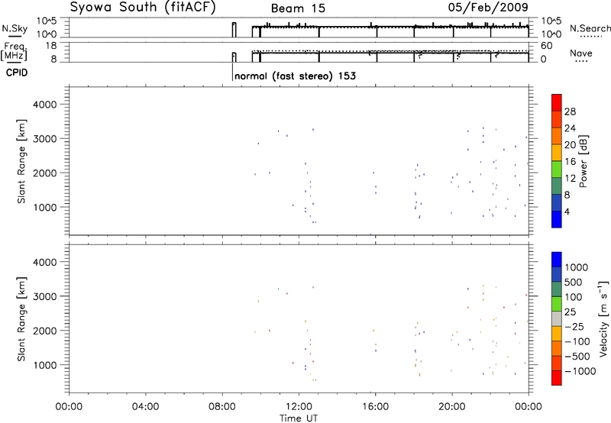Click the '2000' tick on the velocity panel

click(45, 331)
